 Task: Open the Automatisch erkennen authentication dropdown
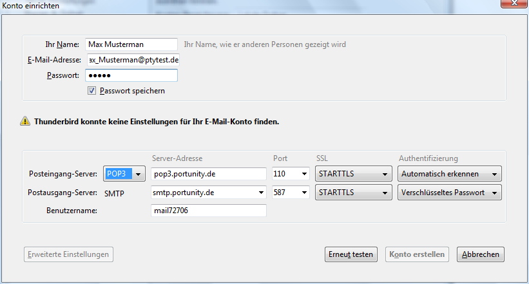450,174
